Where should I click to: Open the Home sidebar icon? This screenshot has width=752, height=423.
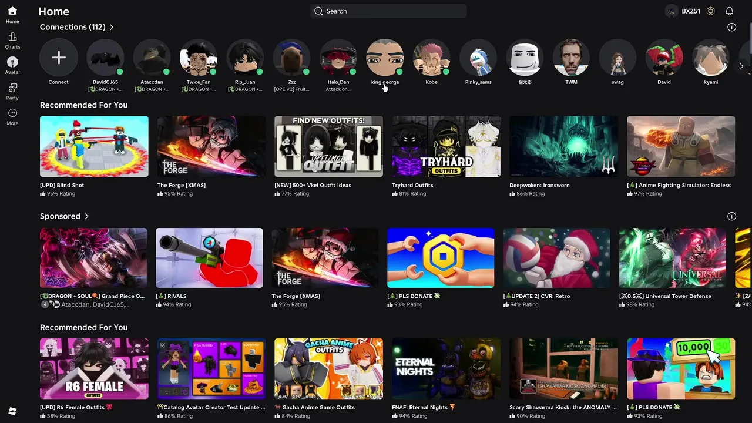coord(12,11)
